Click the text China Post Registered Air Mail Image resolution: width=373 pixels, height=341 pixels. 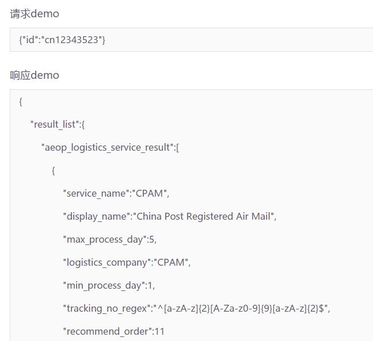click(x=203, y=216)
